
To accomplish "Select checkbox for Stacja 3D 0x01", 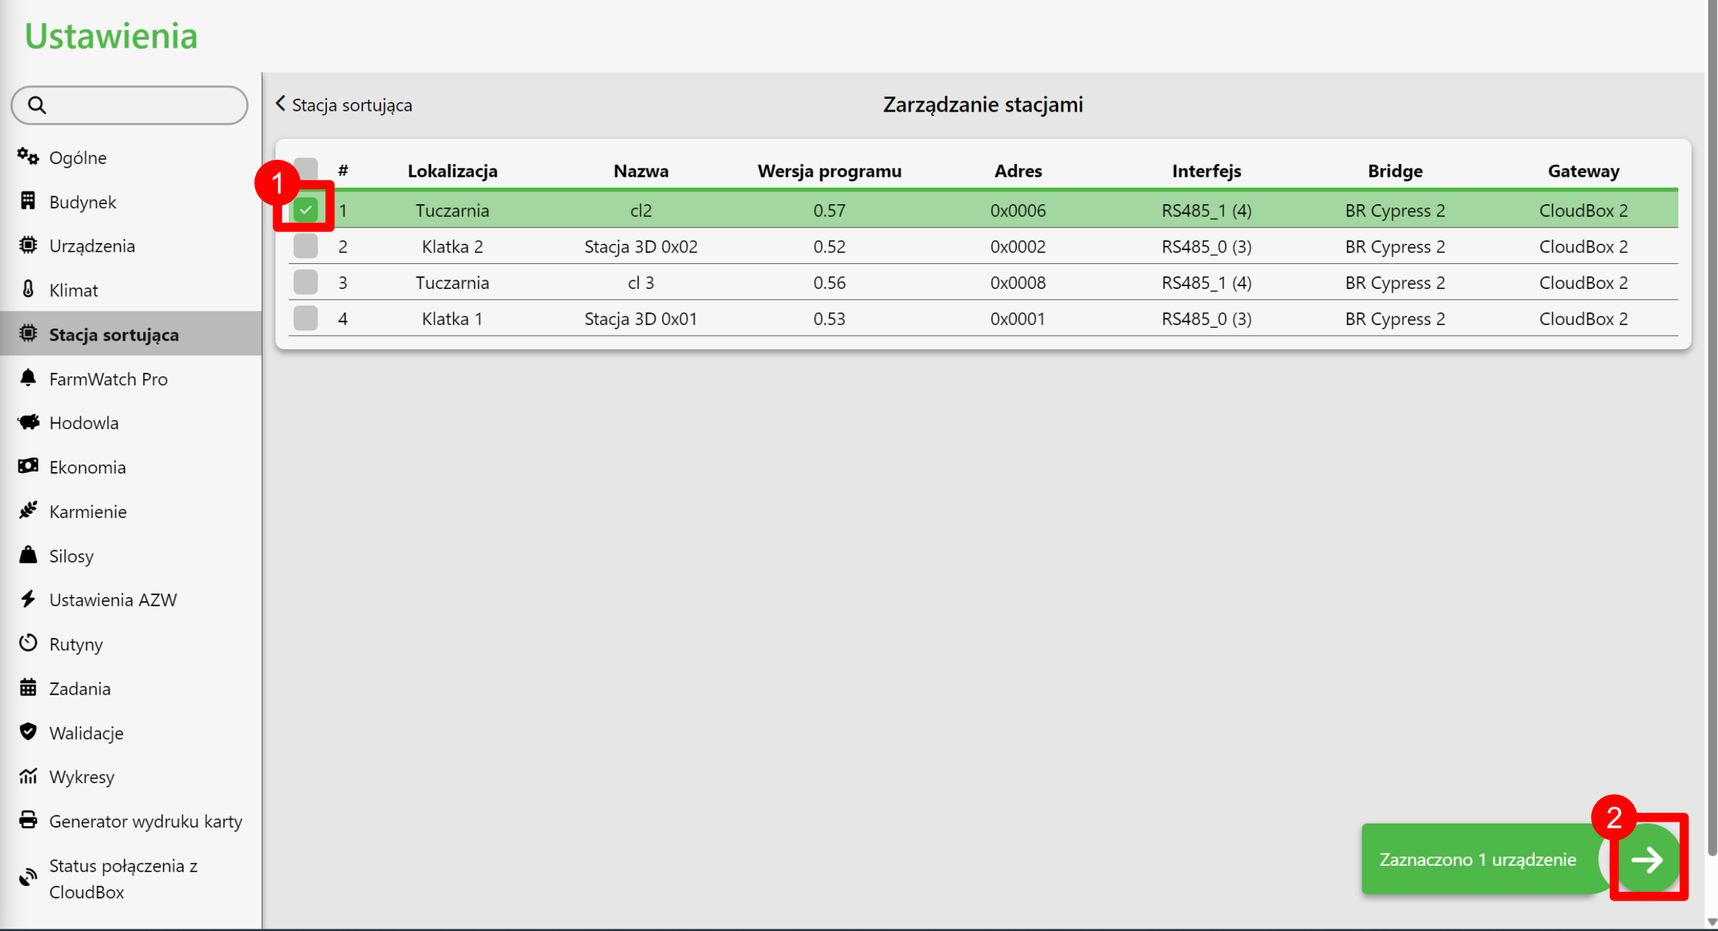I will [x=305, y=318].
